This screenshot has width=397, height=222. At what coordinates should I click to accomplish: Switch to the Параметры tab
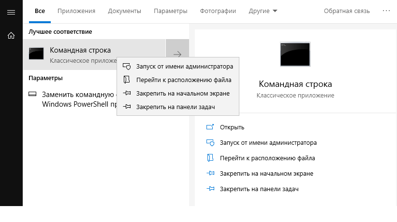coord(170,11)
